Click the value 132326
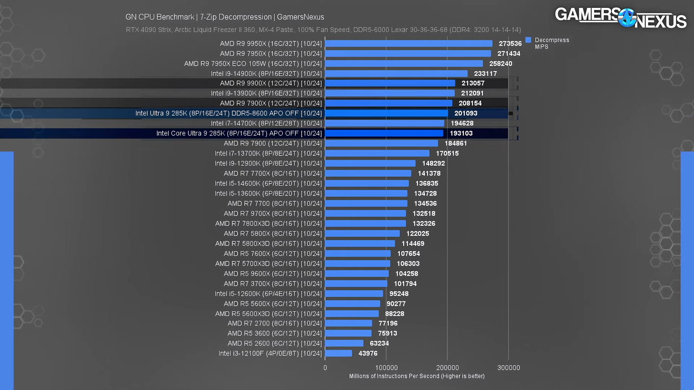 point(424,224)
